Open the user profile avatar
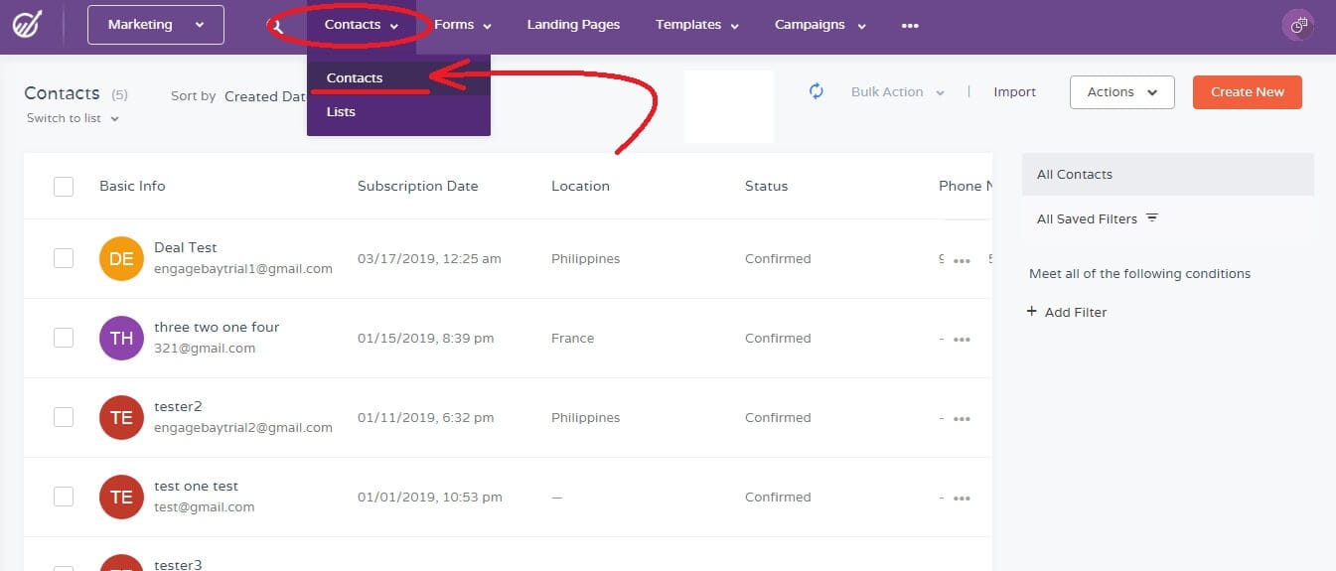 [x=1298, y=26]
